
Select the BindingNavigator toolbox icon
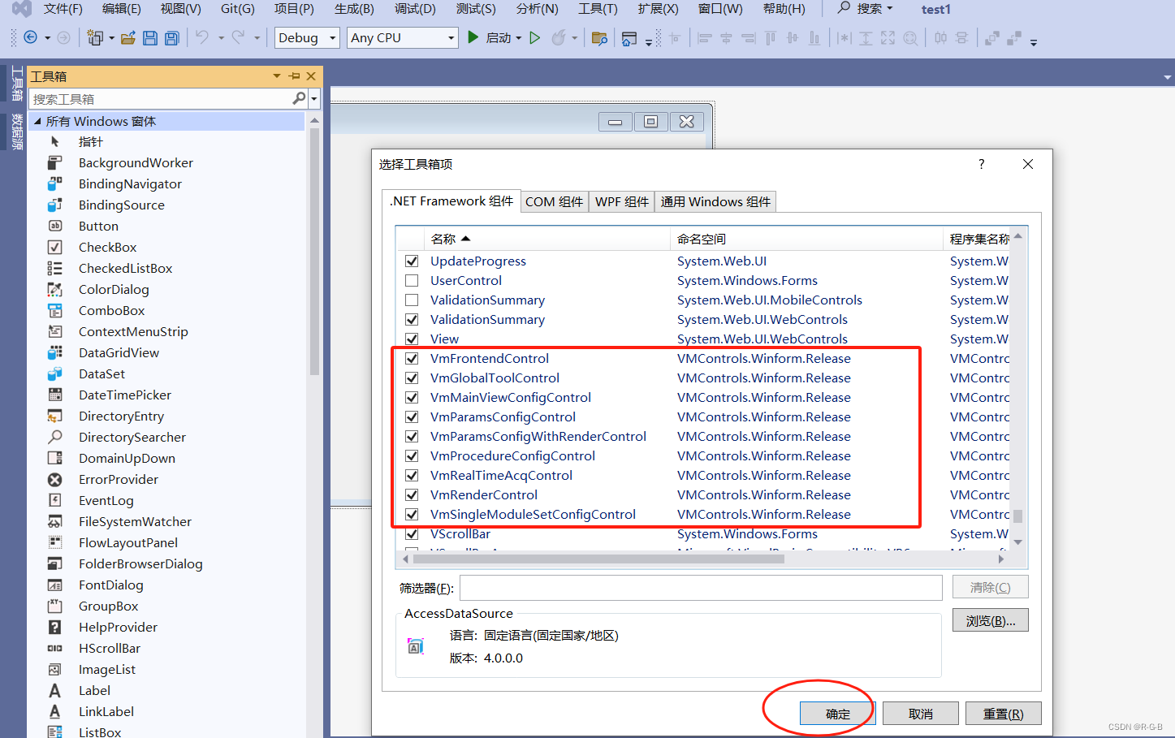[x=55, y=183]
